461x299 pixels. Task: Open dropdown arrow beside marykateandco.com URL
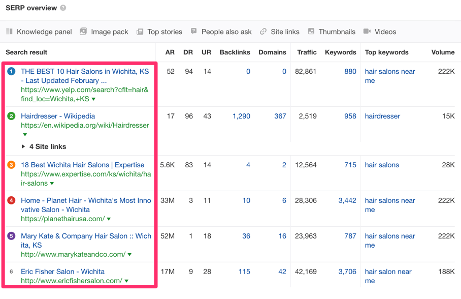pos(129,255)
